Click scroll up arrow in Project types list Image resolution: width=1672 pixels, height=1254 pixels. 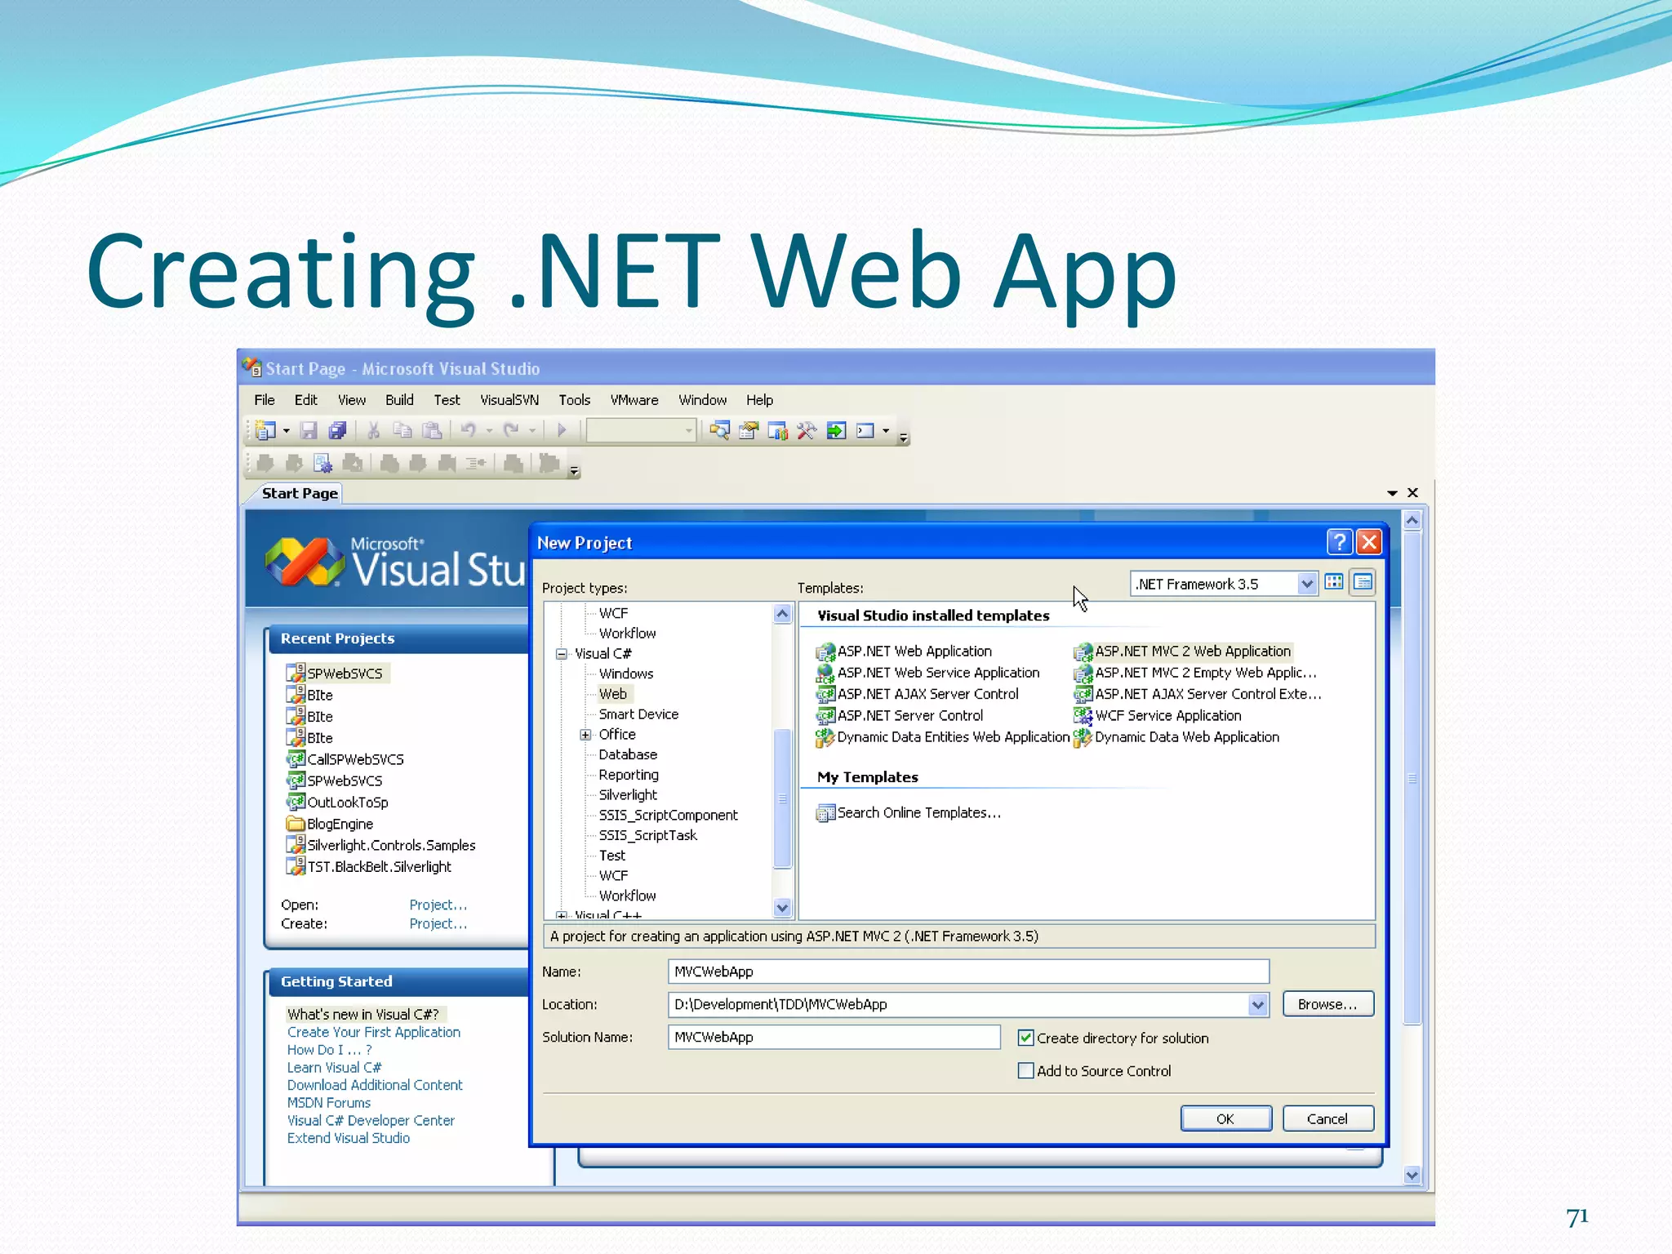pos(782,614)
